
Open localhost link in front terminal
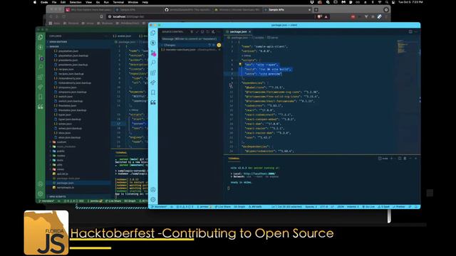259,174
